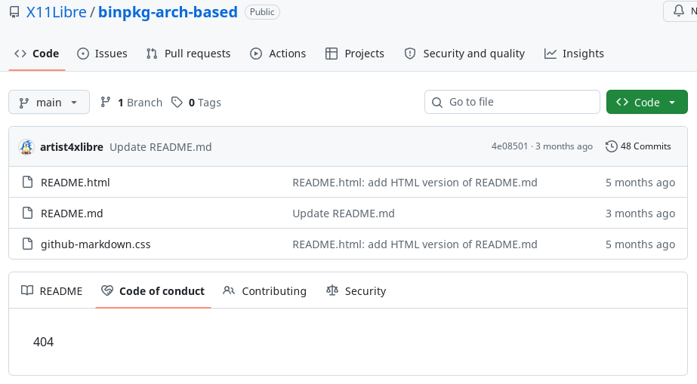Open the green Code dropdown button
This screenshot has width=697, height=384.
(x=646, y=103)
